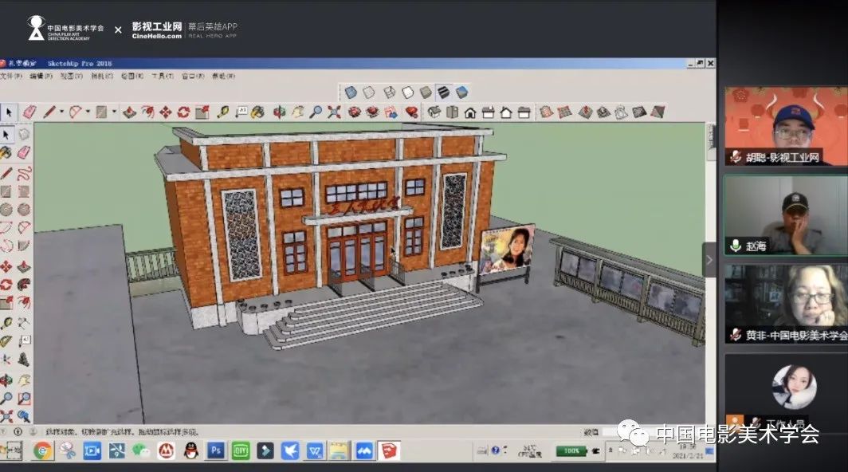This screenshot has width=848, height=472.
Task: Open the 窗口(W) menu
Action: click(193, 77)
